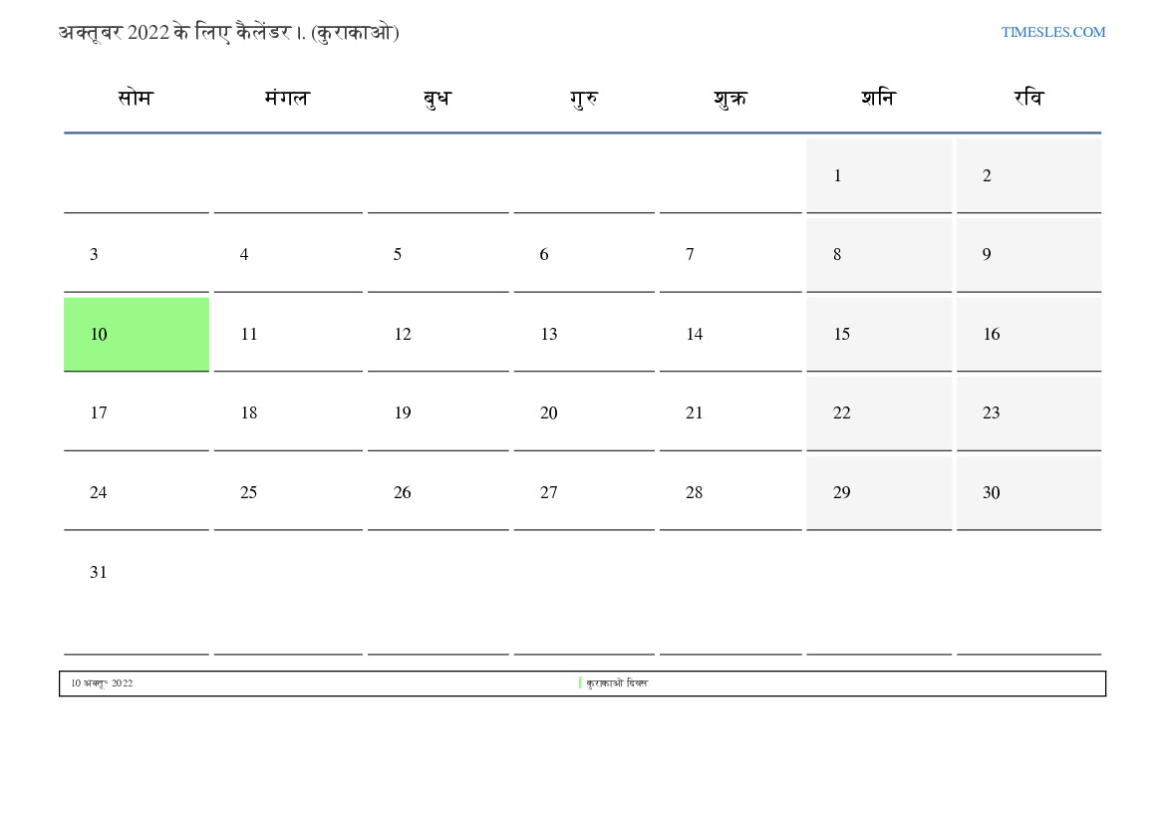
Task: Click the कुराकाओ दिवस holiday label
Action: pyautogui.click(x=617, y=683)
